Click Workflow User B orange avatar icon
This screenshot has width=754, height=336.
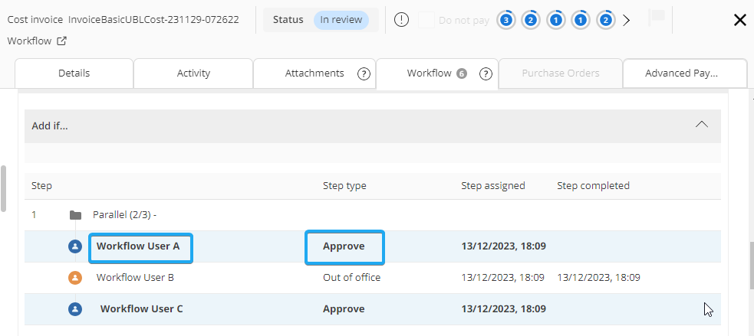coord(75,278)
